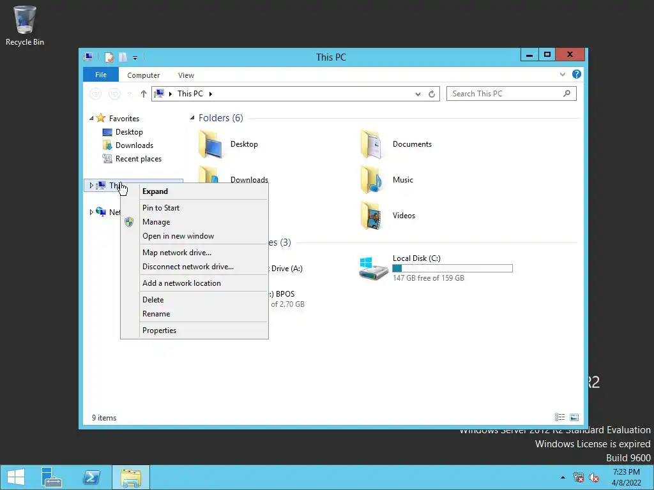Screen dimensions: 654x490
Task: Launch PowerShell from the taskbar
Action: point(91,477)
